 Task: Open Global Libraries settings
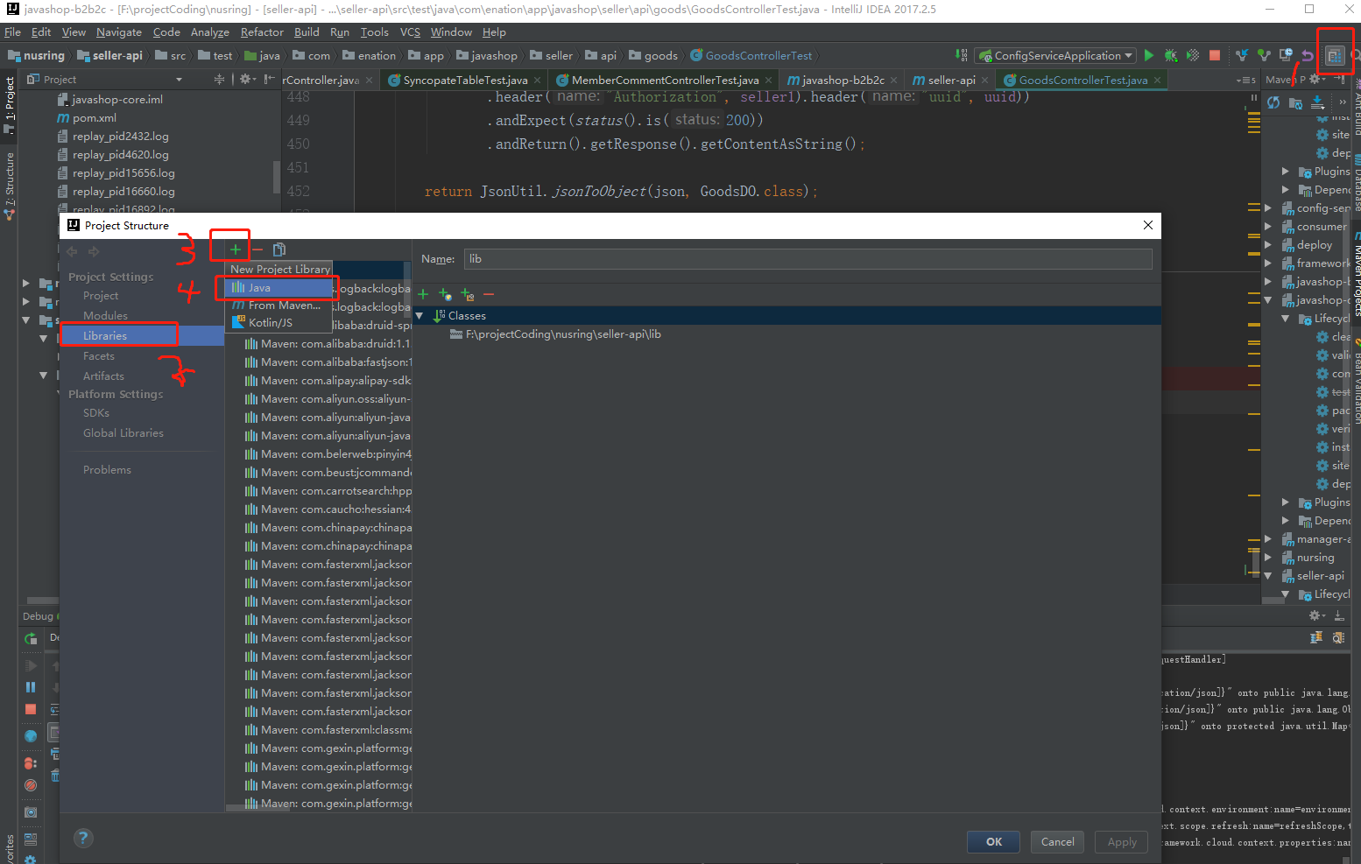click(123, 433)
